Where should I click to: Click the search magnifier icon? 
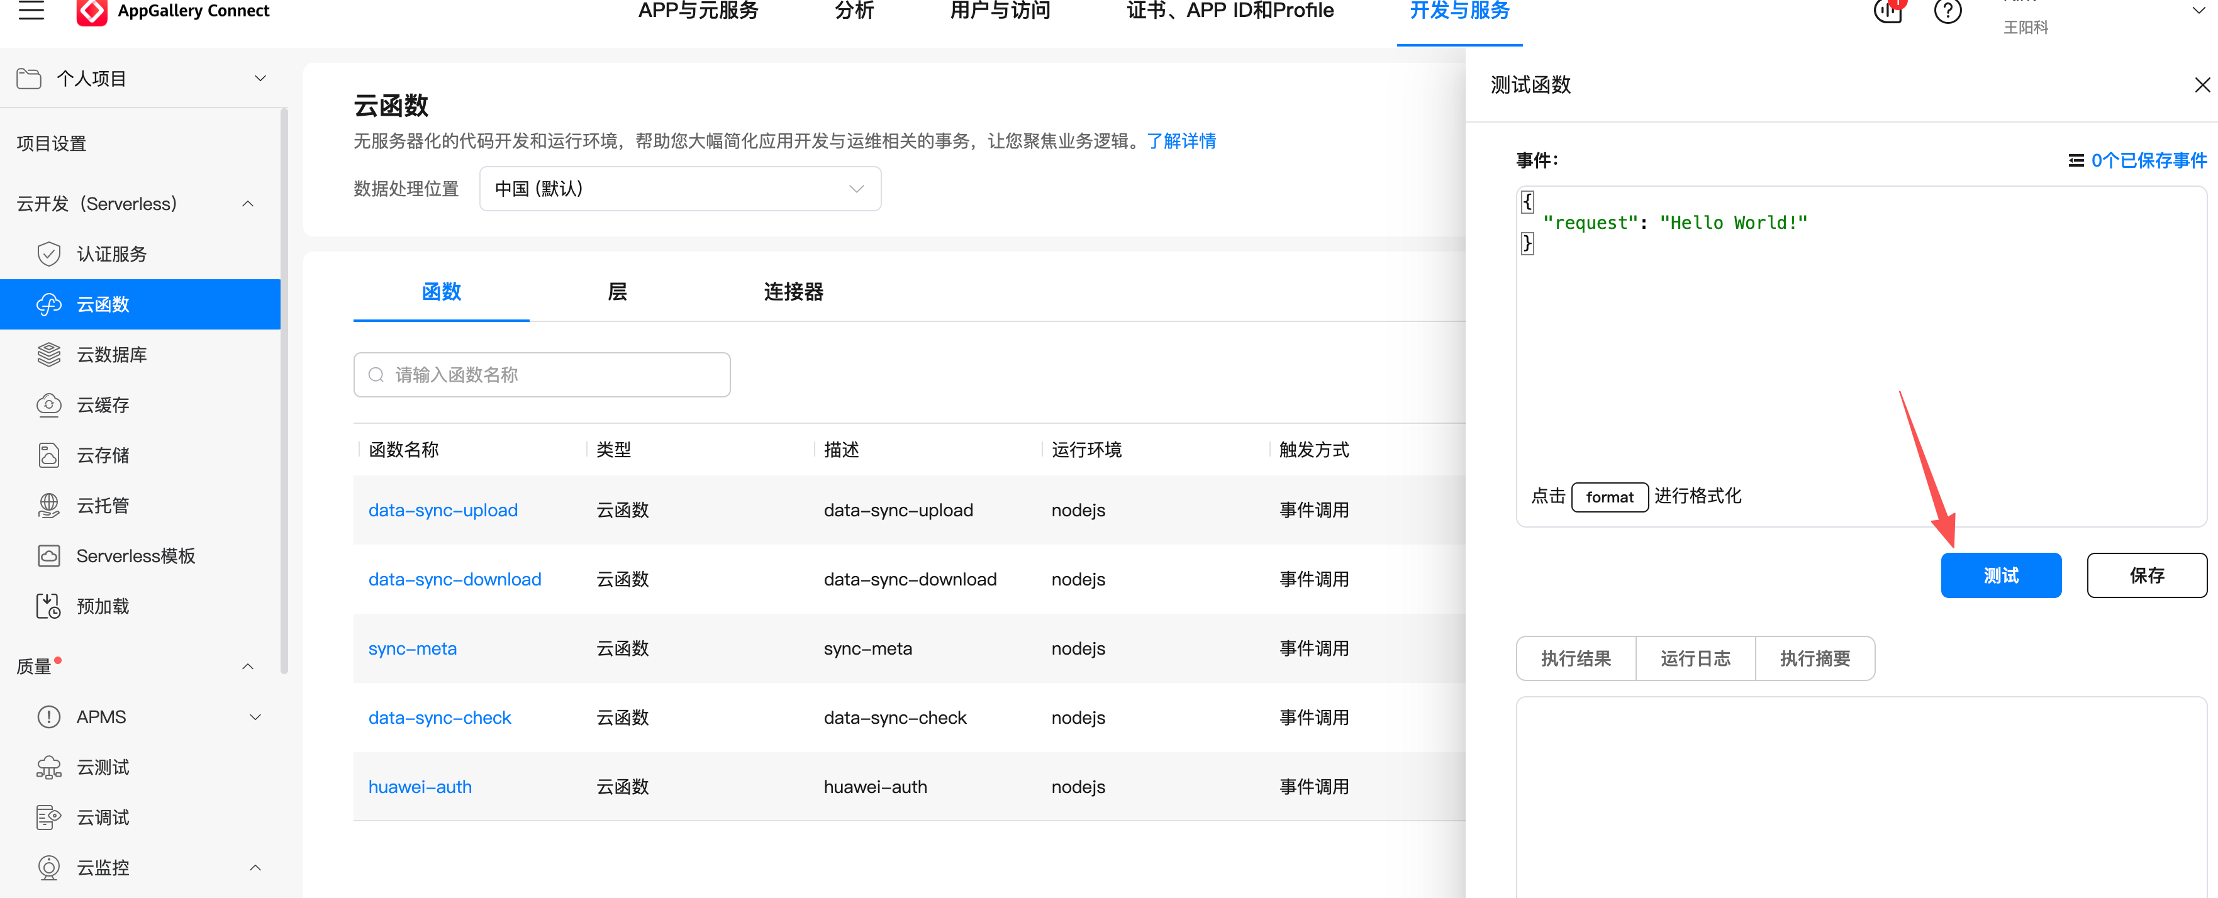376,375
